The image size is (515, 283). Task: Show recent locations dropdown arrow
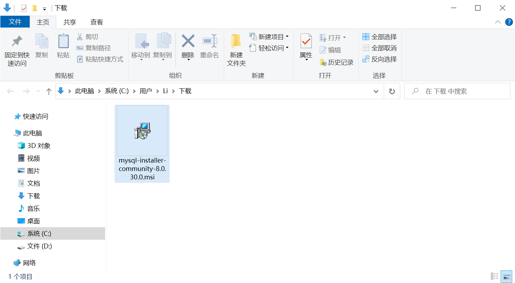[x=38, y=91]
